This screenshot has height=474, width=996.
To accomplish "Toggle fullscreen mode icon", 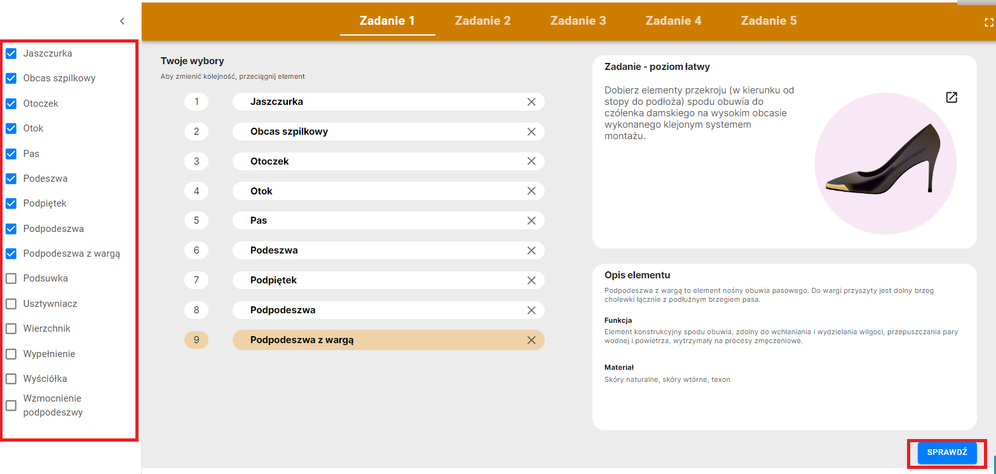I will click(988, 22).
